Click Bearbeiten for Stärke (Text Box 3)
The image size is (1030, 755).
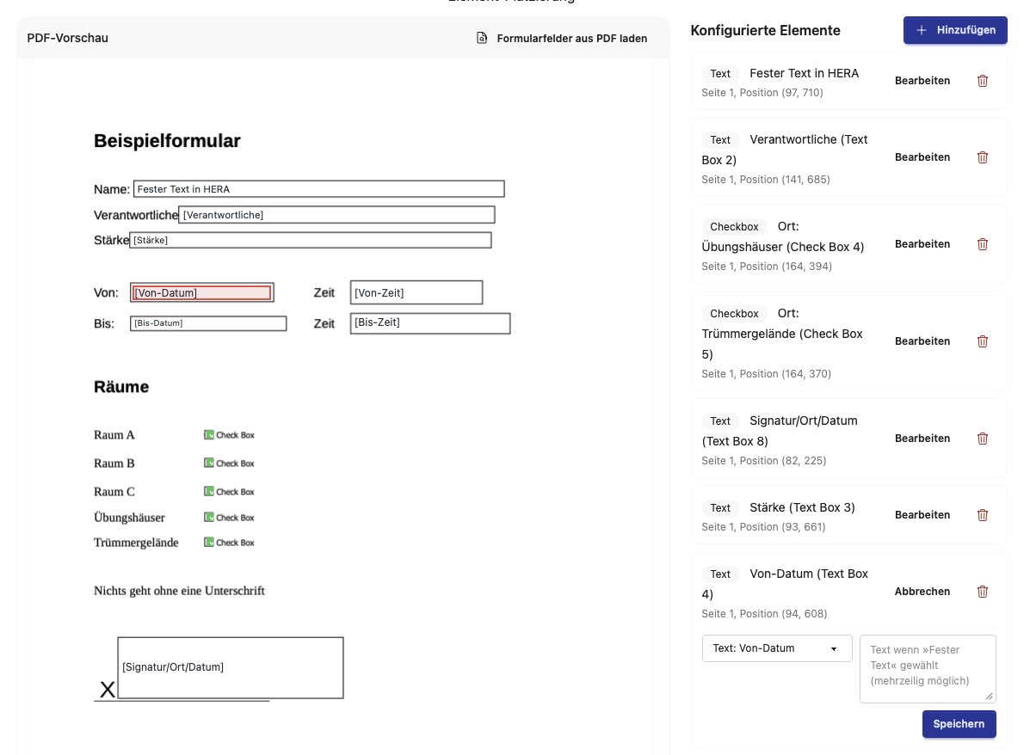click(922, 515)
